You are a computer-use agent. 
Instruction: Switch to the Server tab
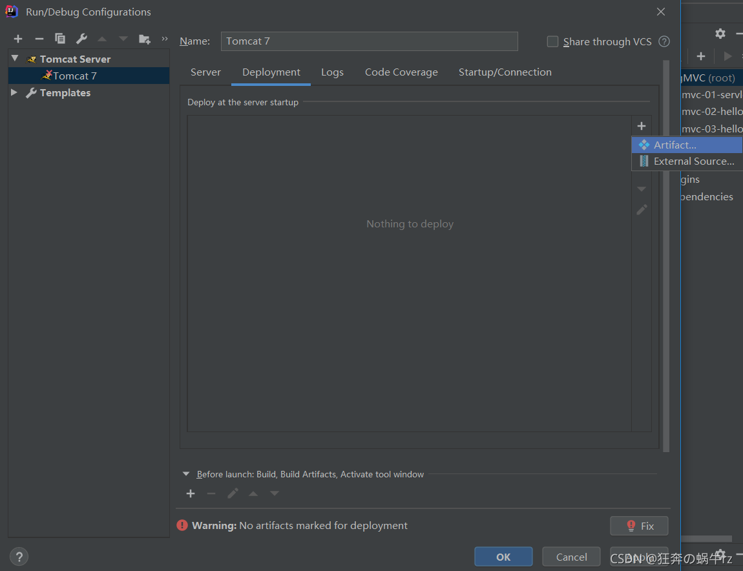coord(205,72)
